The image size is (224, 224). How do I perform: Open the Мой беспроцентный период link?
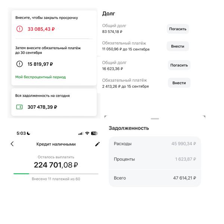tap(40, 77)
